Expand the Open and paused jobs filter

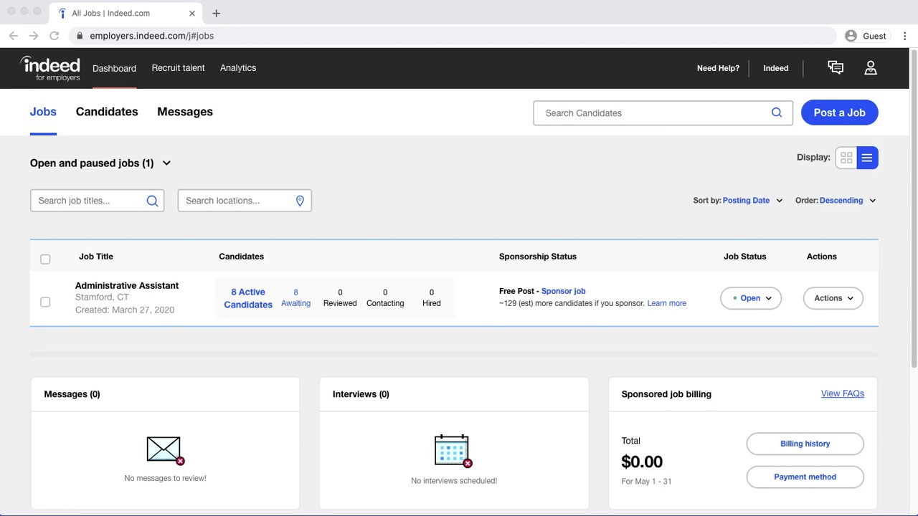(x=100, y=163)
